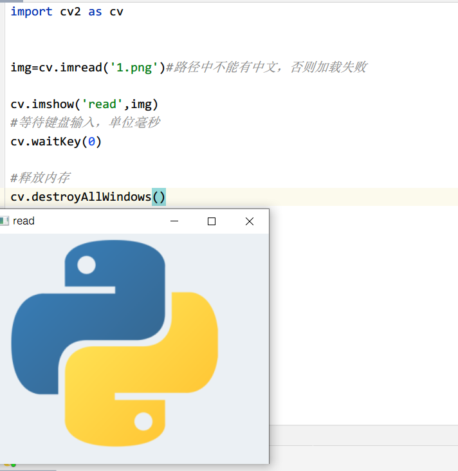This screenshot has height=471, width=458.
Task: Click the 0 argument in waitKey
Action: coord(91,142)
